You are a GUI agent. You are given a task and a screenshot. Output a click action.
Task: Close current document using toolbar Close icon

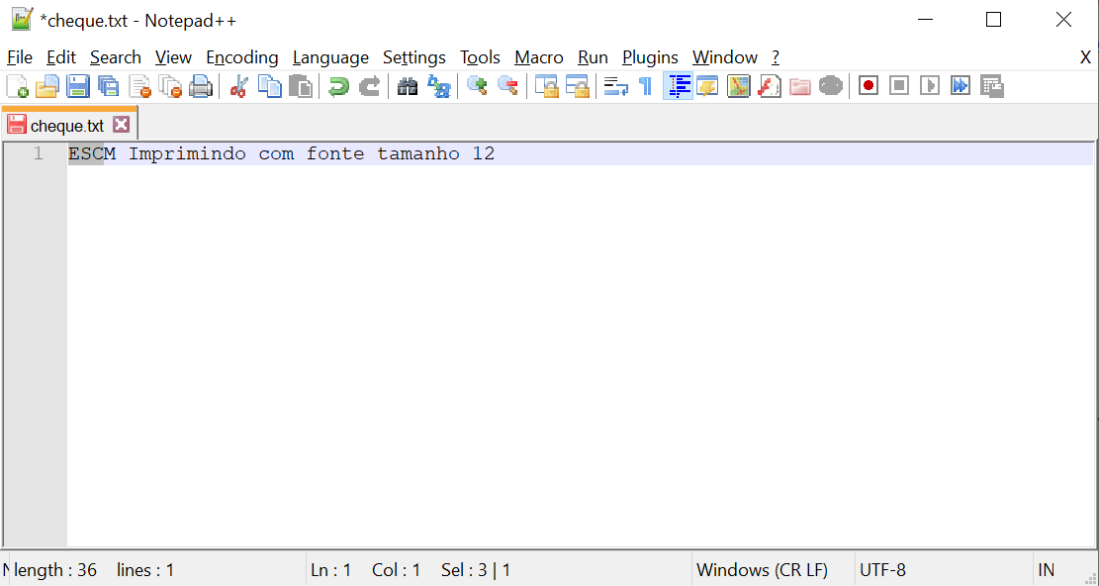(139, 86)
